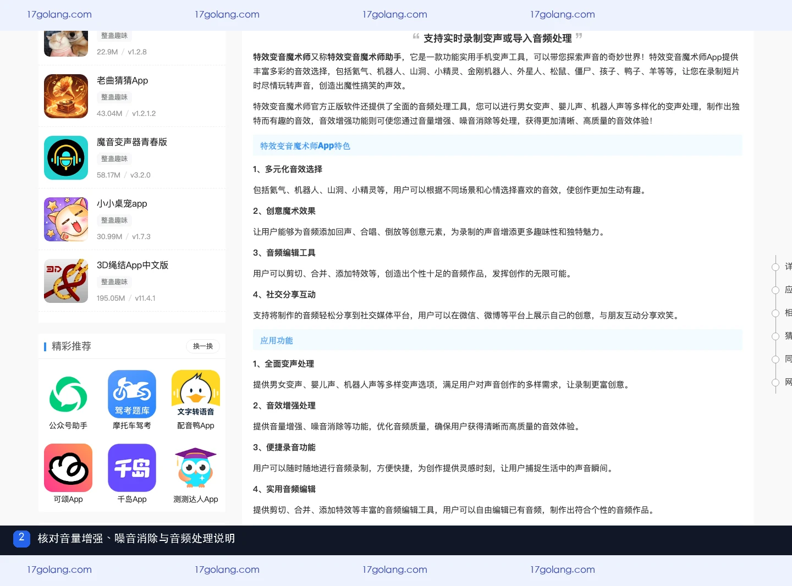Click the 可颂App label
This screenshot has width=792, height=586.
[x=68, y=499]
